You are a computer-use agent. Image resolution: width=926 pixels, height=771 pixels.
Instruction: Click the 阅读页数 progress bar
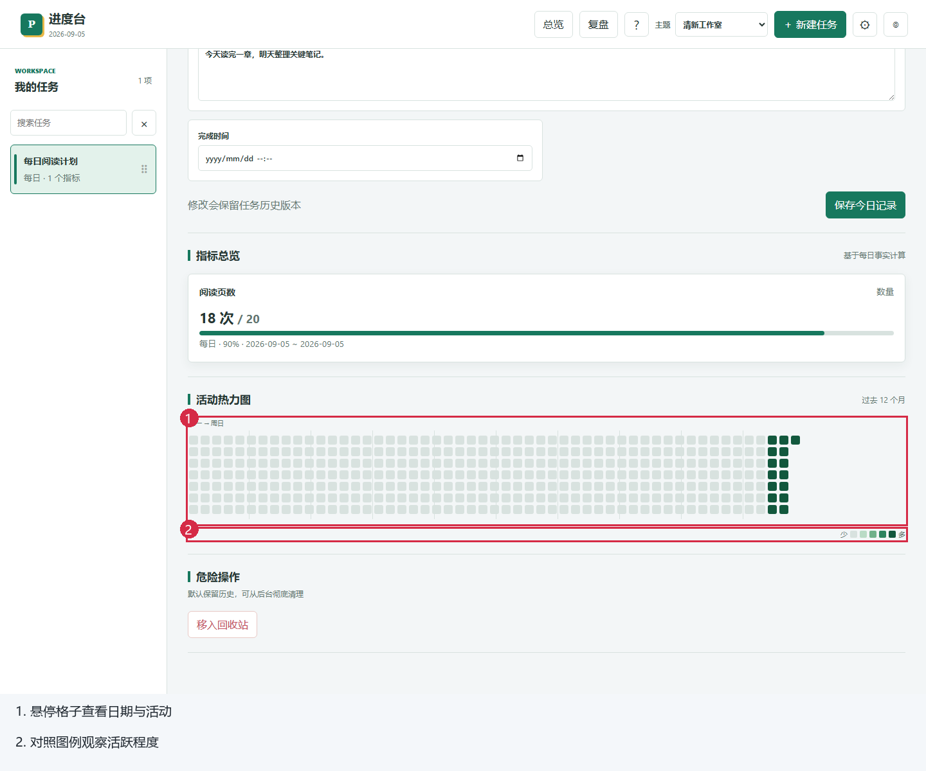click(x=547, y=333)
